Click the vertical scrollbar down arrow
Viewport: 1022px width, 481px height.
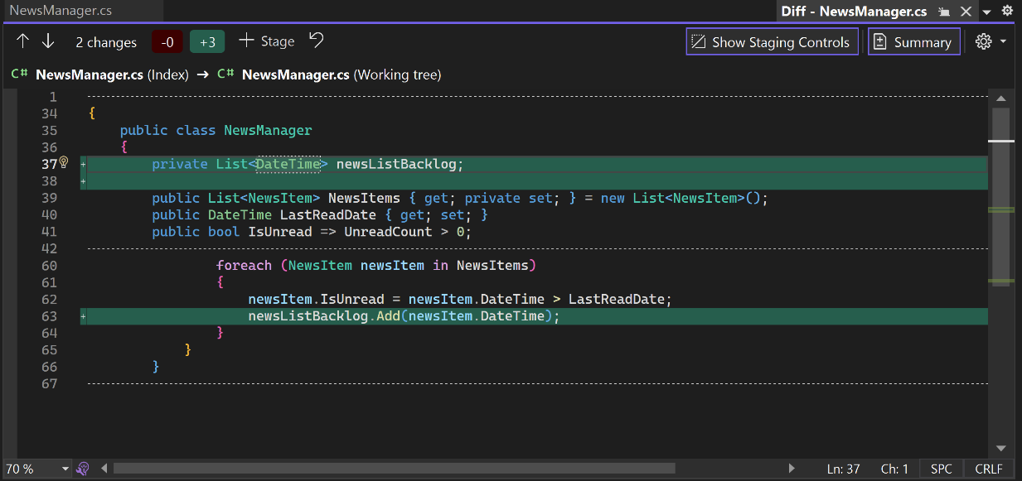(1000, 447)
